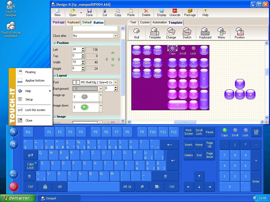Viewport: 270px width, 202px height.
Task: Open the dropdown arrow next to Open
Action: (81, 13)
